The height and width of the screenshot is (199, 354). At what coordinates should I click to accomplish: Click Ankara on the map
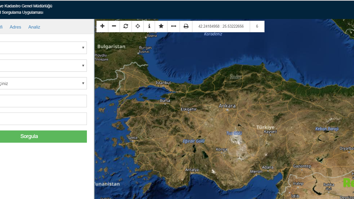[227, 106]
